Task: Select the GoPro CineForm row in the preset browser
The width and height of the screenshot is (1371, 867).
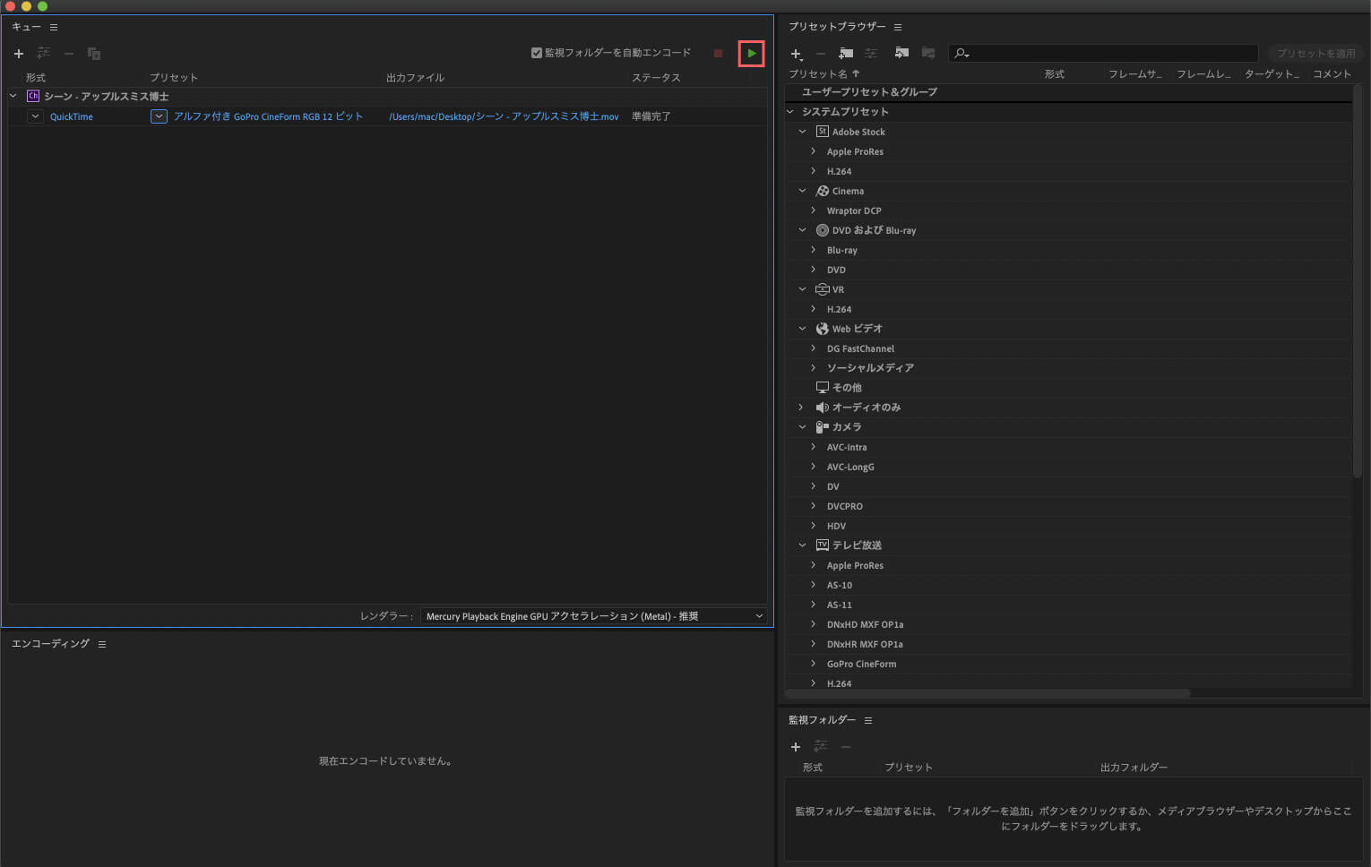Action: click(x=1068, y=664)
